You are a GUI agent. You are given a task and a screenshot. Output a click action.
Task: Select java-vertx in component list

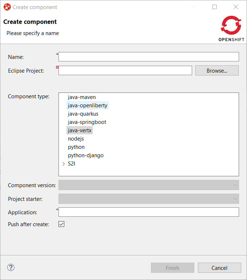pos(79,130)
